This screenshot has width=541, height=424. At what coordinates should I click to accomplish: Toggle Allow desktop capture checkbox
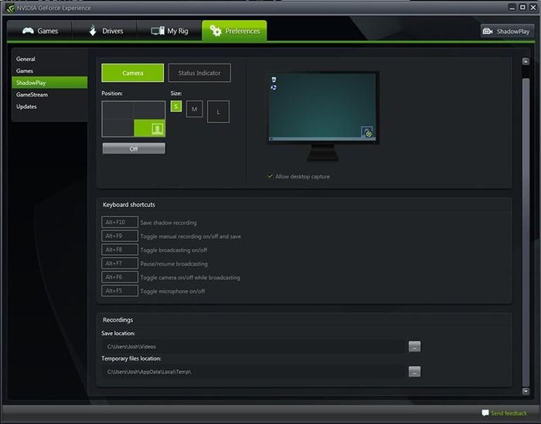[270, 176]
